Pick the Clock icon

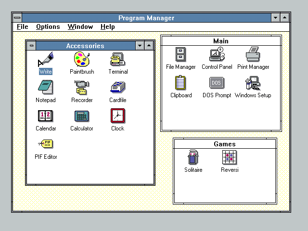(117, 115)
